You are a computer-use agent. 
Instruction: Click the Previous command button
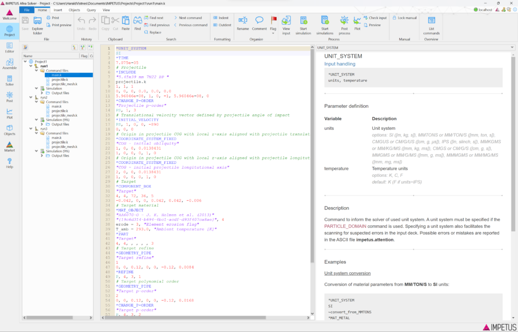tap(191, 25)
